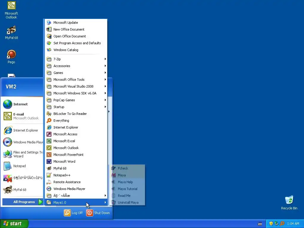Screen dimensions: 304x228
Task: Launch Maya from the submenu
Action: 127,175
